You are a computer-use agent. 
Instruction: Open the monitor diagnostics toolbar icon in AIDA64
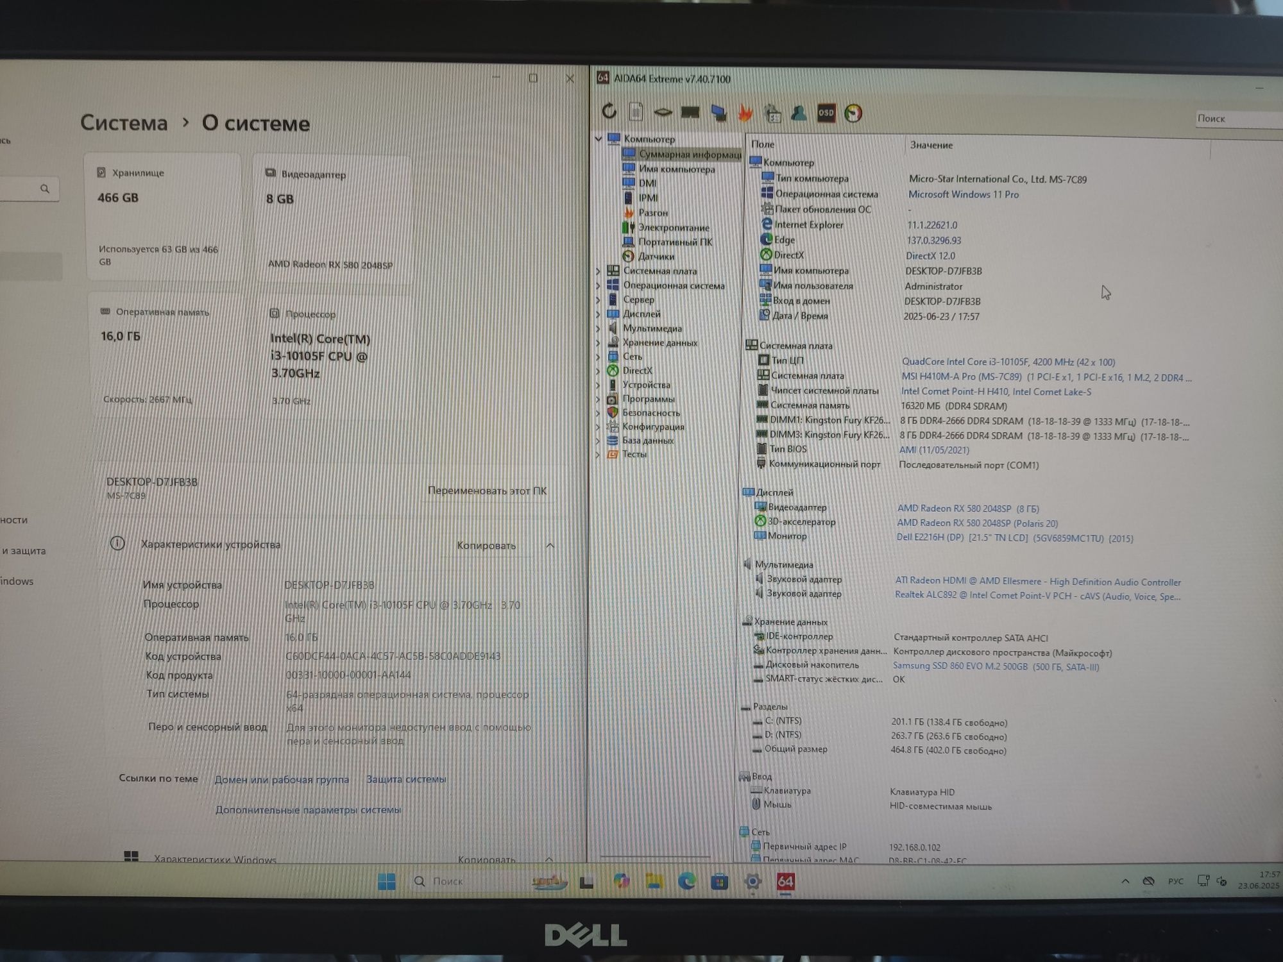(718, 114)
